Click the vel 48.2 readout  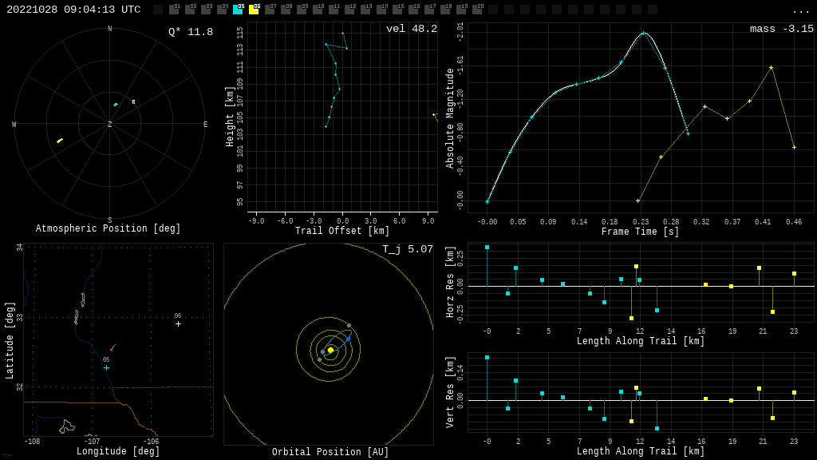coord(411,30)
